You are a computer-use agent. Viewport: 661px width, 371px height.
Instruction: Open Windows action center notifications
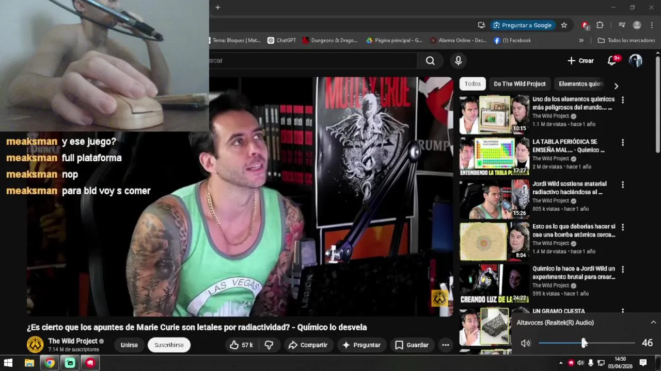tap(643, 363)
